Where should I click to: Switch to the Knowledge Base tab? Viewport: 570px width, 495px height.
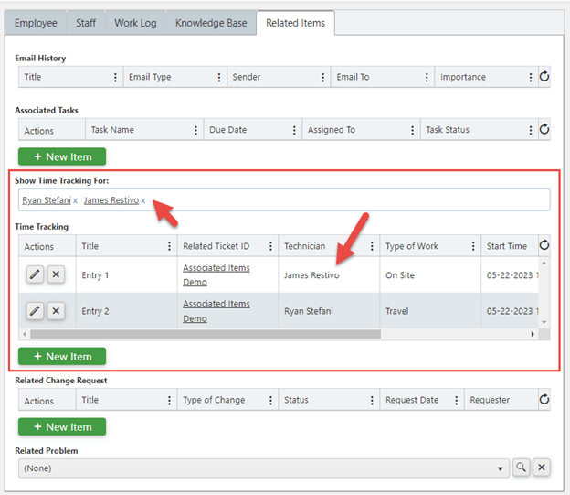211,23
